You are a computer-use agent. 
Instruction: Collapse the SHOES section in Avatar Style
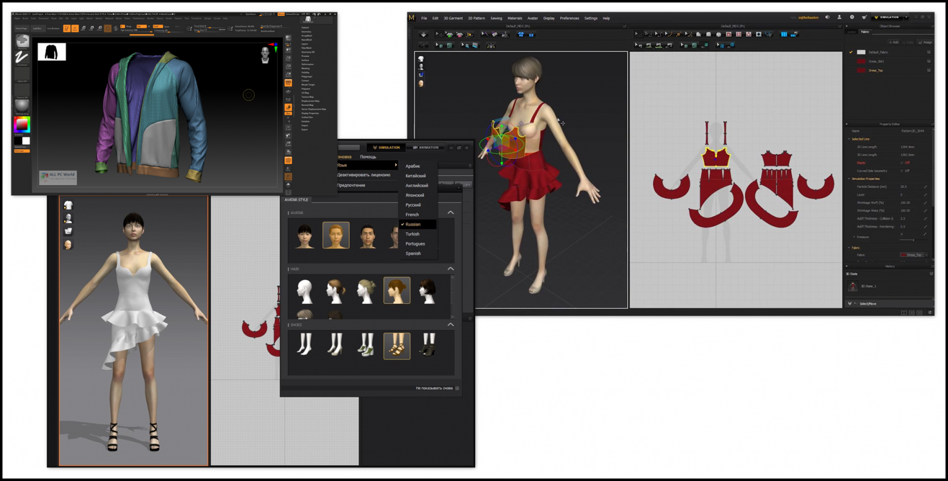pos(451,324)
